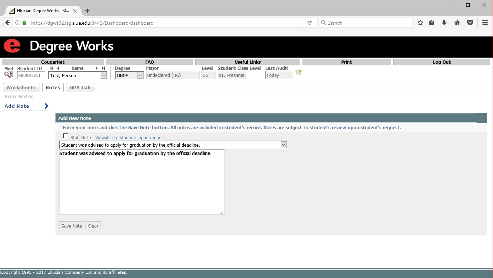Go to previous student arrow icon
This screenshot has height=278, width=493.
tap(58, 68)
